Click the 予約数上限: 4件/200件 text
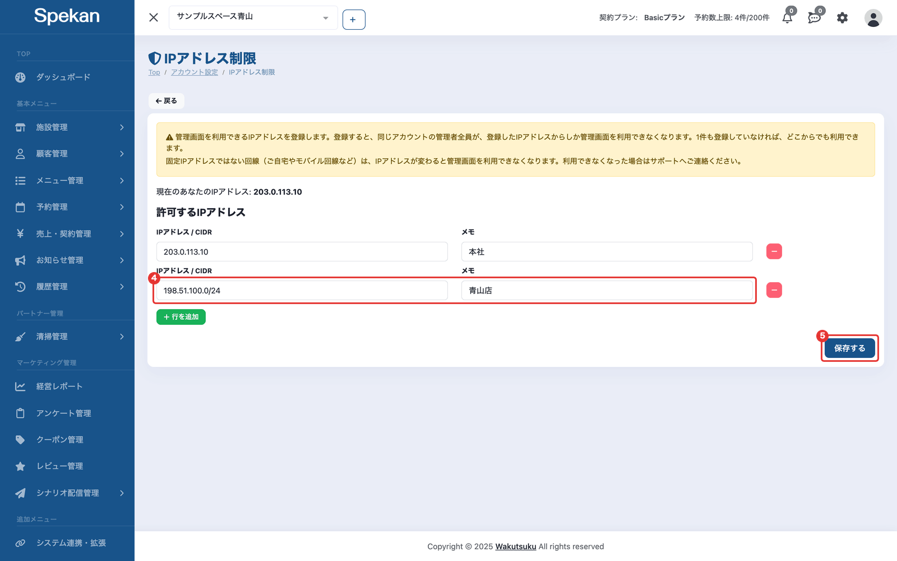Image resolution: width=897 pixels, height=561 pixels. pyautogui.click(x=732, y=18)
